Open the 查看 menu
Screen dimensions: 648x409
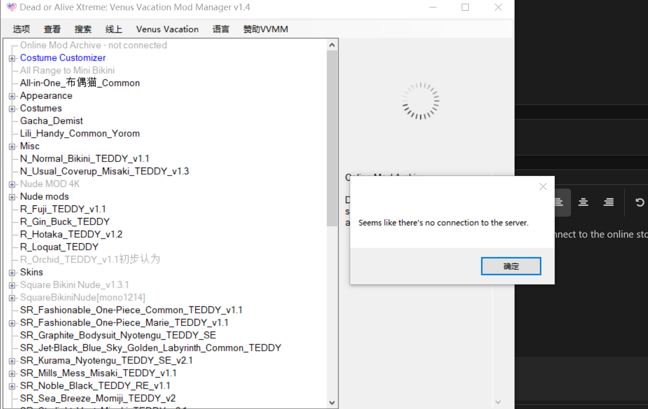point(52,29)
